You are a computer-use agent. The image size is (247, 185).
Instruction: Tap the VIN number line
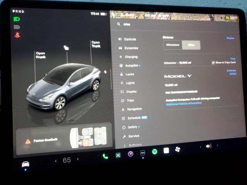pyautogui.click(x=181, y=92)
